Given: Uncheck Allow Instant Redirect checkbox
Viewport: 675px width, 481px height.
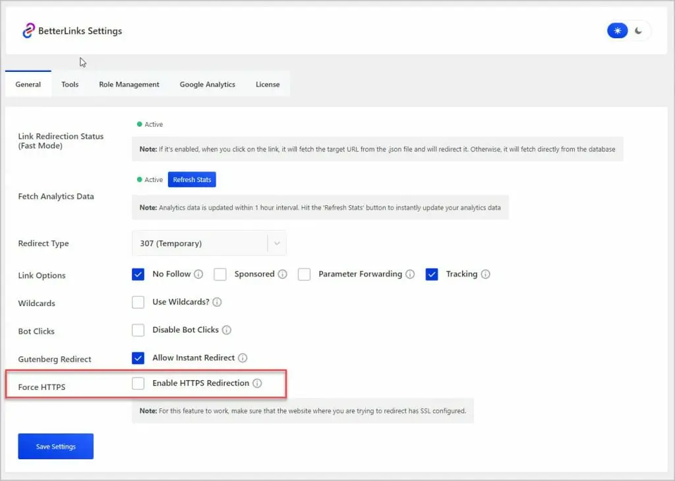Looking at the screenshot, I should 138,358.
